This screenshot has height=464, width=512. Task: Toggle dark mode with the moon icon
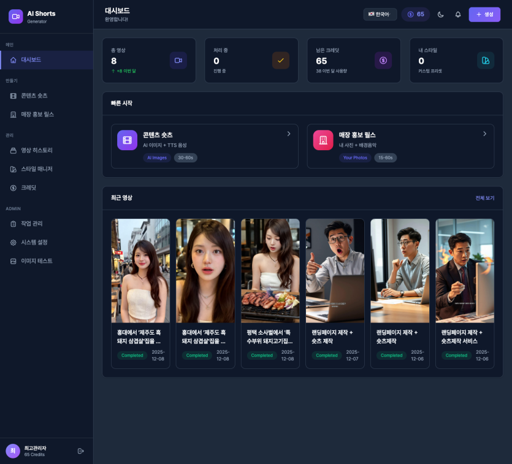point(440,15)
